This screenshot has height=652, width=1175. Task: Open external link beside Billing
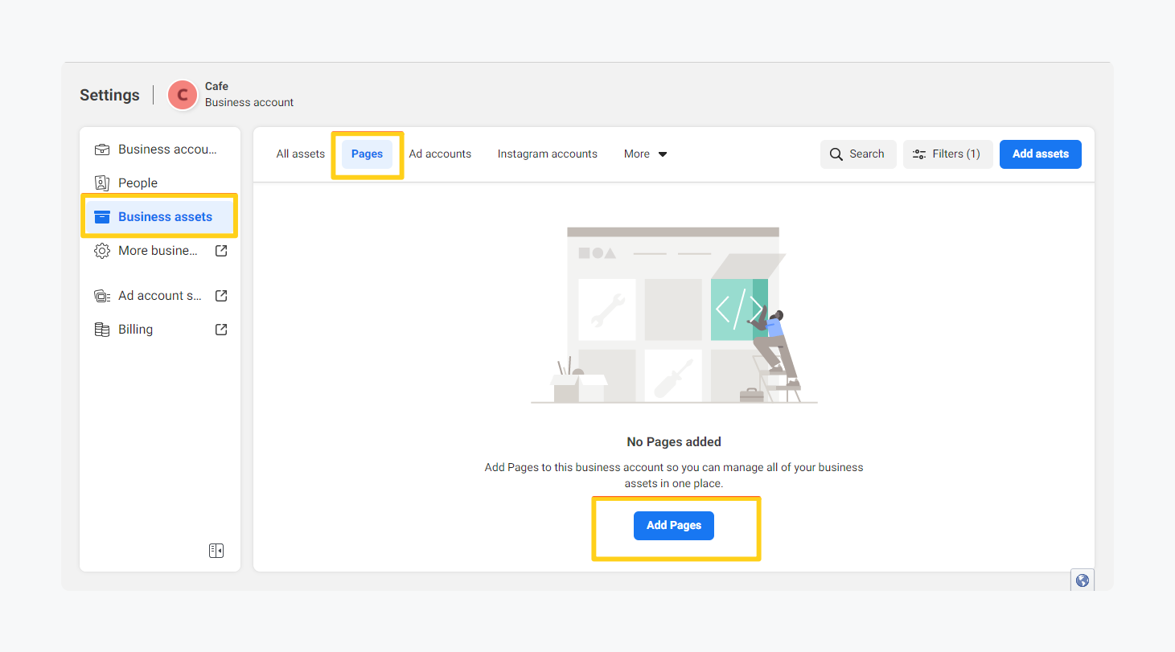(x=221, y=330)
